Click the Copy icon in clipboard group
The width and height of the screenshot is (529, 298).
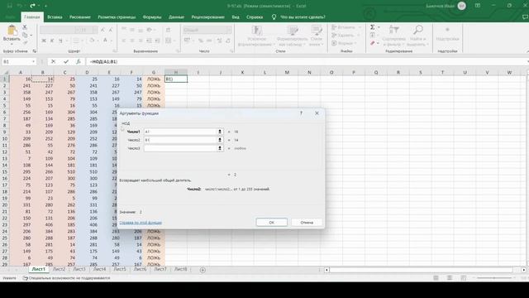point(25,35)
